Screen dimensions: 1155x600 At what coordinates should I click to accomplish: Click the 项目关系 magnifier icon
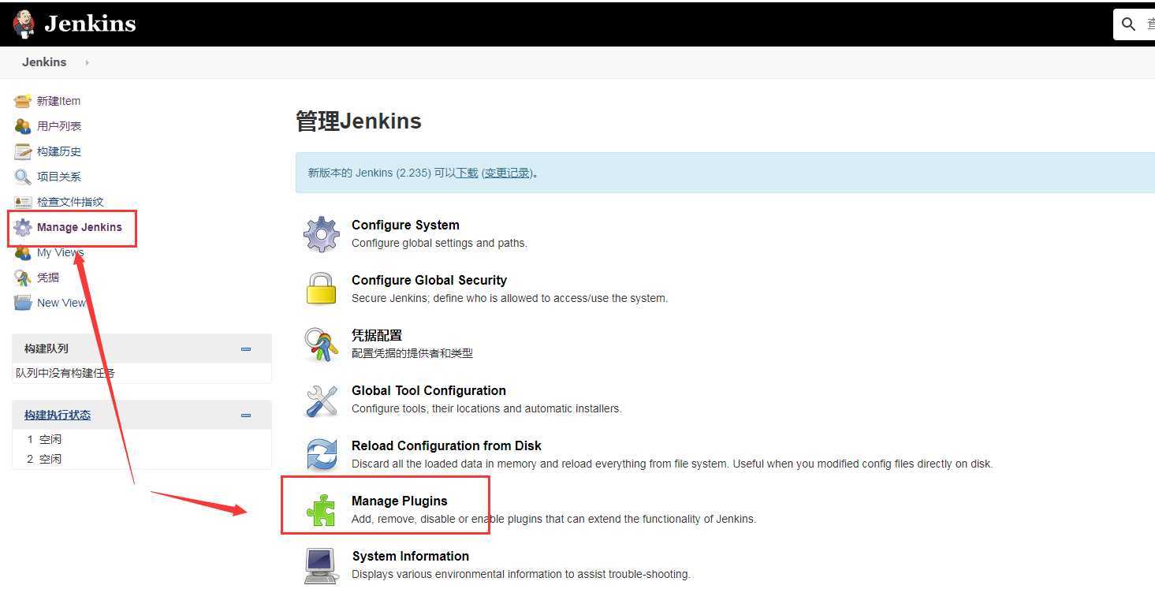(23, 177)
